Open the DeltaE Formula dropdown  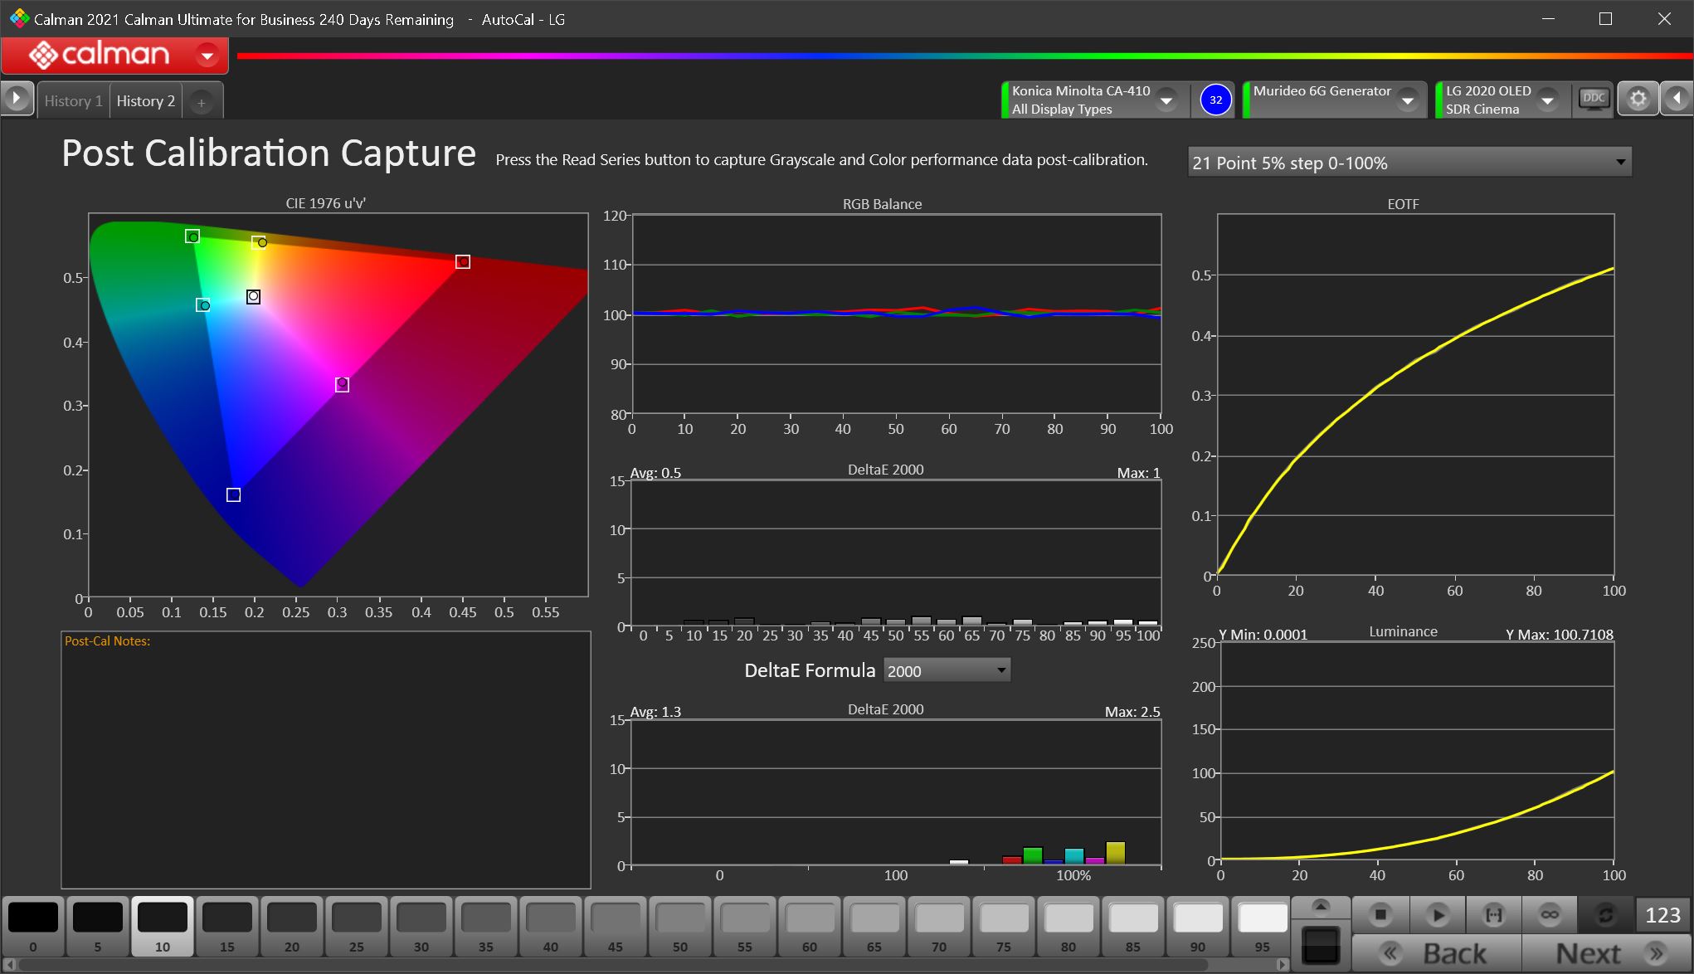947,670
